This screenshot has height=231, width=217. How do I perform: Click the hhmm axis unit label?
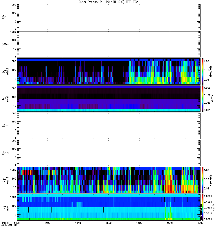(x=5, y=223)
